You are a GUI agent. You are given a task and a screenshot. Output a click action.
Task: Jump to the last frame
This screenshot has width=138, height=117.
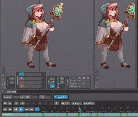[x=31, y=109]
